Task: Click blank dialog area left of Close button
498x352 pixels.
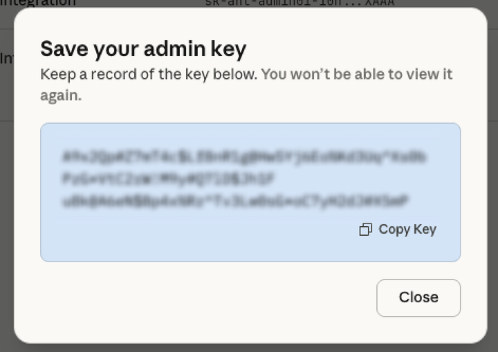Action: (x=207, y=297)
